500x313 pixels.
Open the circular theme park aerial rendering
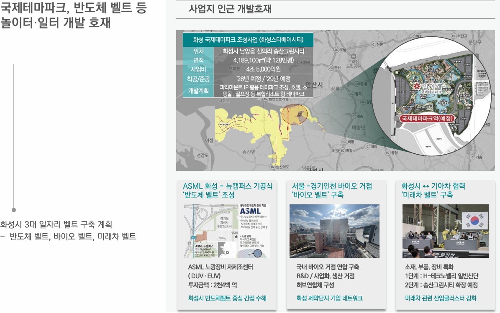tap(431, 96)
